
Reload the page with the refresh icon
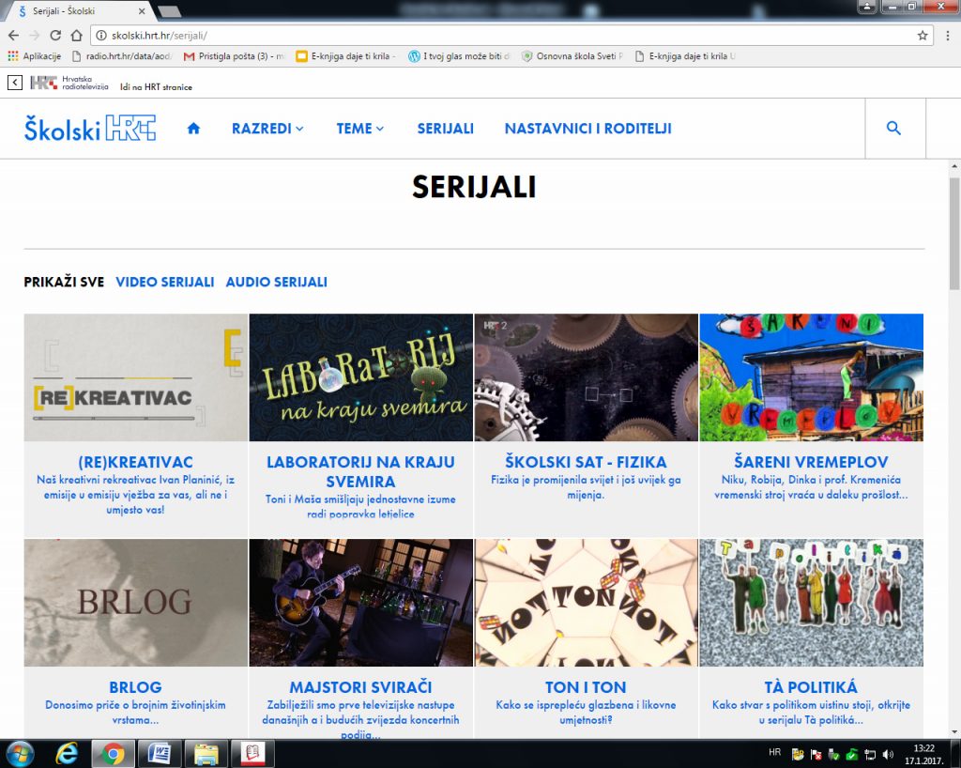(x=55, y=36)
